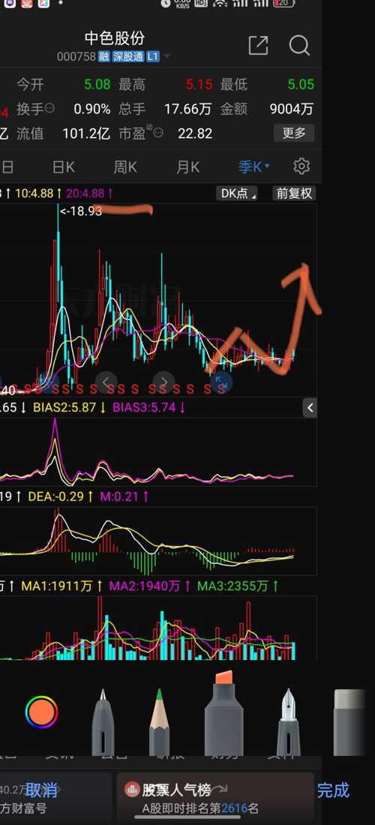Open the search magnifier icon

point(299,46)
